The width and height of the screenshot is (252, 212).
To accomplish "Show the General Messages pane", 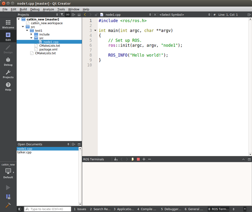I will click(194, 209).
